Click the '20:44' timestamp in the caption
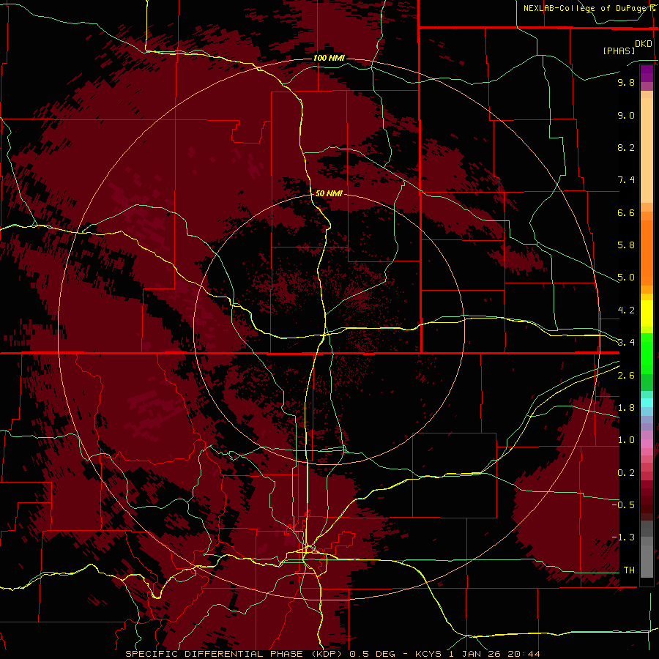The width and height of the screenshot is (659, 659). (524, 654)
